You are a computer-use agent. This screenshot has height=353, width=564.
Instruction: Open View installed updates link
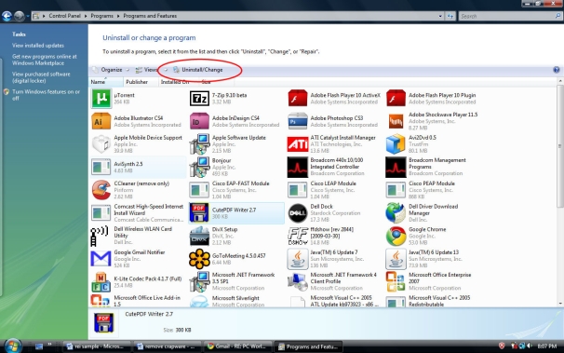(38, 46)
